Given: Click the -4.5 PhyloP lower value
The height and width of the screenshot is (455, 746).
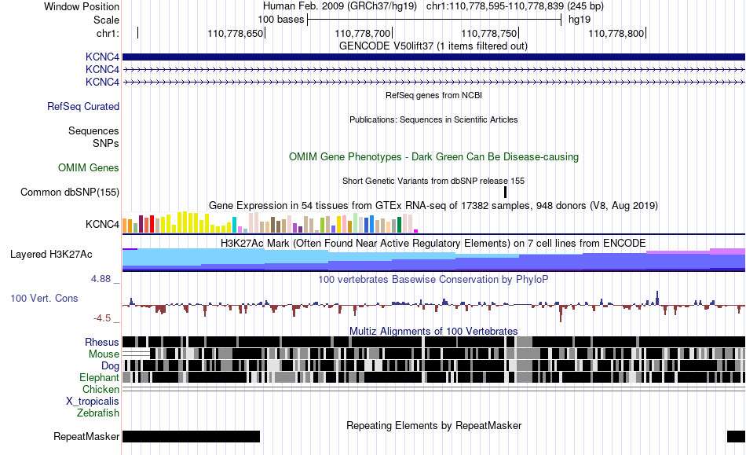Looking at the screenshot, I should [102, 318].
